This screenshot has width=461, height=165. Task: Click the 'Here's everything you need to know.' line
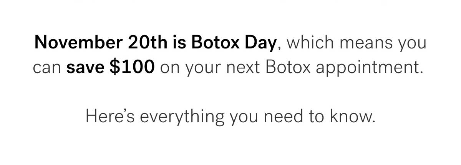(230, 116)
